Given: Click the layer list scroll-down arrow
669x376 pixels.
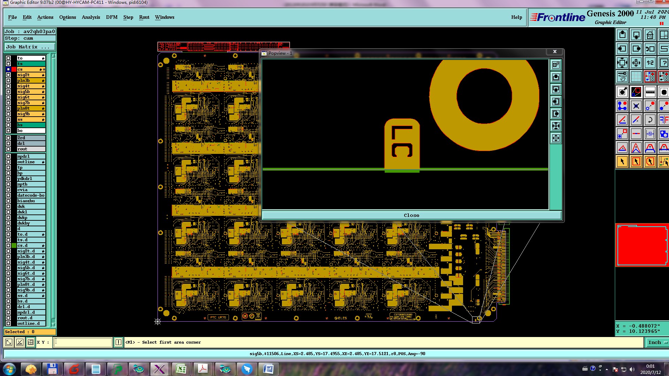Looking at the screenshot, I should click(x=53, y=324).
